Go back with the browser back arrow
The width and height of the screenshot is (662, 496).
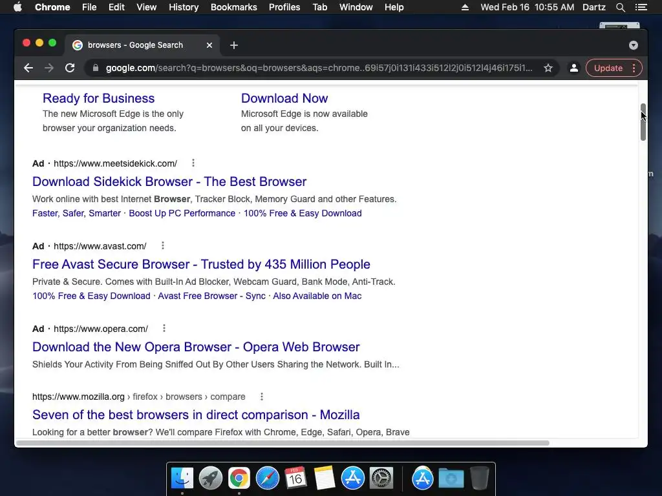28,68
